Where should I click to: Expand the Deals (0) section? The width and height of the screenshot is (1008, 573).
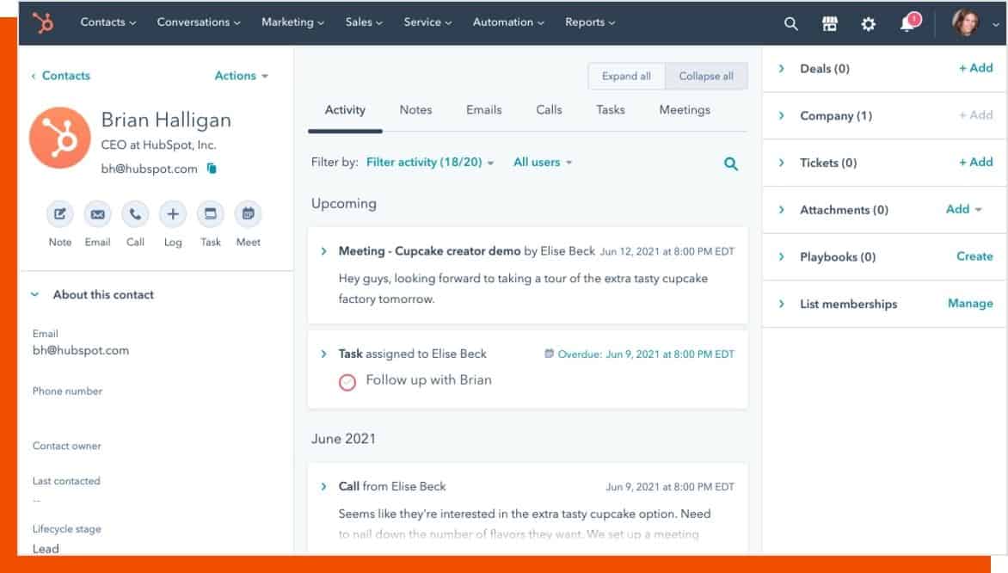(782, 68)
